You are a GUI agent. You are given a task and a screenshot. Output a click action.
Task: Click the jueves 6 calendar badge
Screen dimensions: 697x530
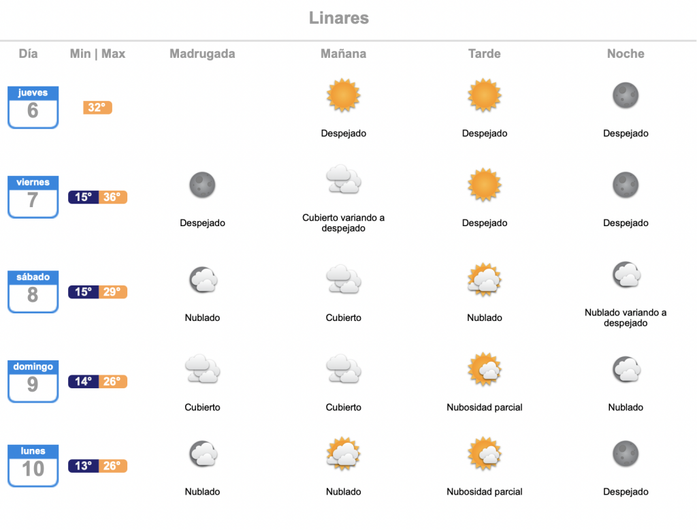(33, 107)
